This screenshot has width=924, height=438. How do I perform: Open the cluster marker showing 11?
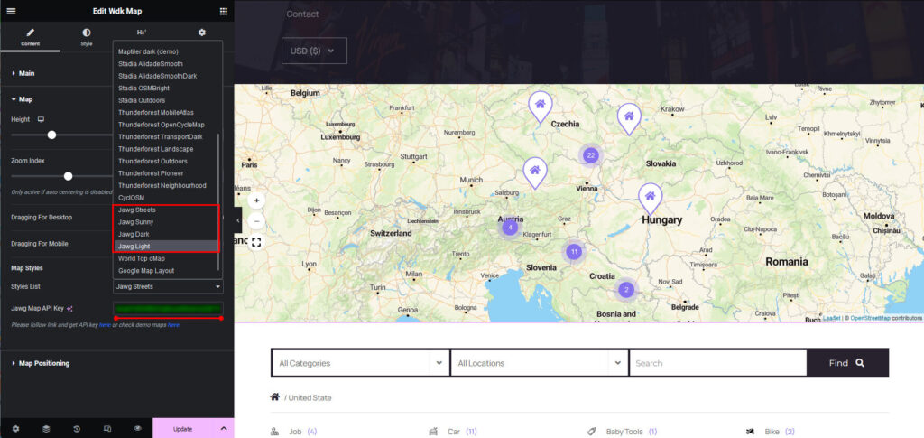(x=574, y=252)
